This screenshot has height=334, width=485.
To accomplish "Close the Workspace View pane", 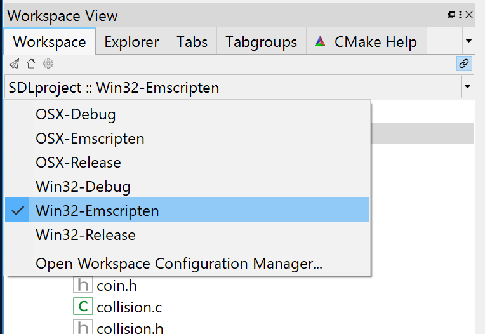I will [469, 15].
